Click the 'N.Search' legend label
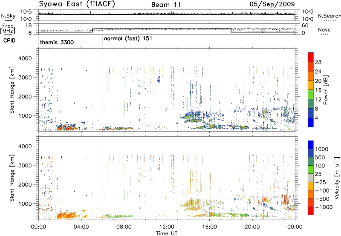The image size is (341, 236). (329, 16)
